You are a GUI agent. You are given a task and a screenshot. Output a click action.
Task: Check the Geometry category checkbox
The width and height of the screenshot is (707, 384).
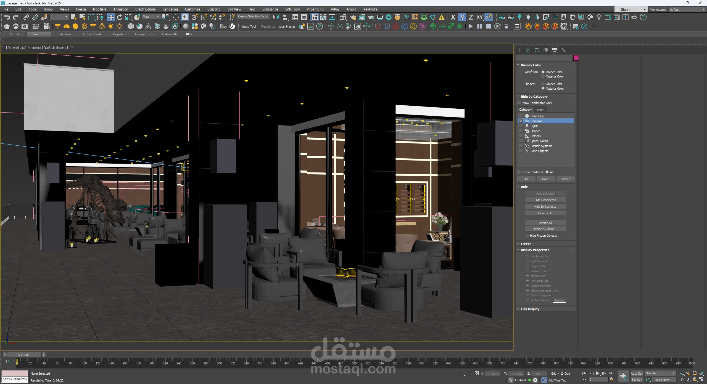pos(521,116)
